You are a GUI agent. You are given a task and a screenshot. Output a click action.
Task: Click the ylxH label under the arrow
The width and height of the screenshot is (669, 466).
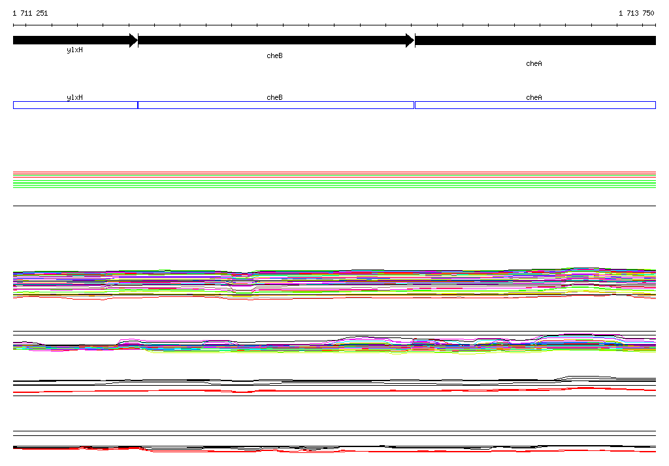[74, 50]
